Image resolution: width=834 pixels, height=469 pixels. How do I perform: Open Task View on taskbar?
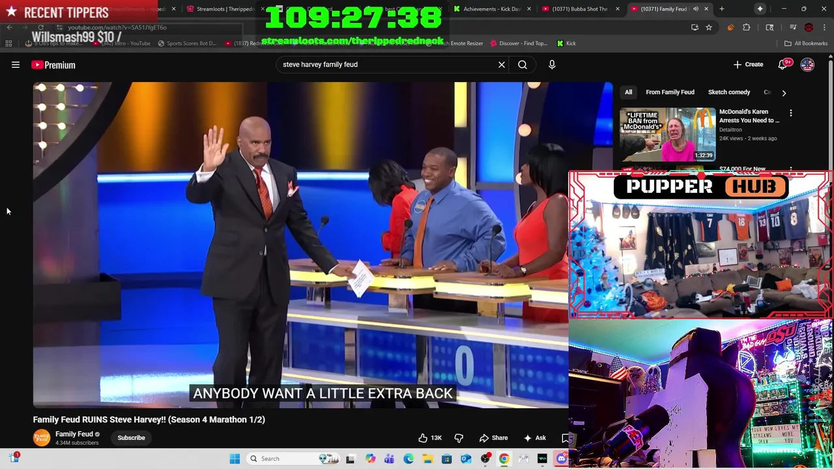351,459
